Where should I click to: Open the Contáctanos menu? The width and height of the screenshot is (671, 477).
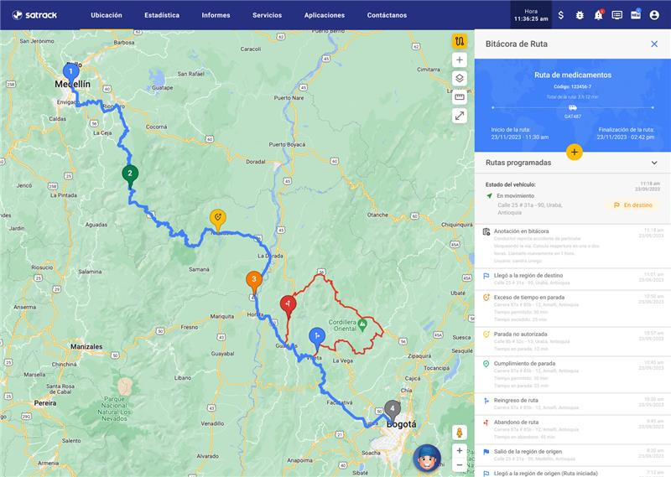click(x=387, y=15)
